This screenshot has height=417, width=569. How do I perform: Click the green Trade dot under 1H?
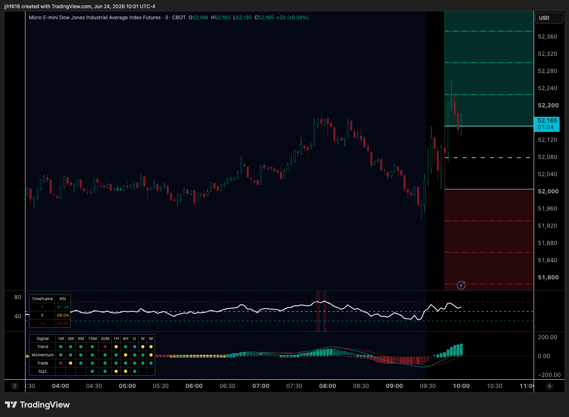pyautogui.click(x=116, y=363)
